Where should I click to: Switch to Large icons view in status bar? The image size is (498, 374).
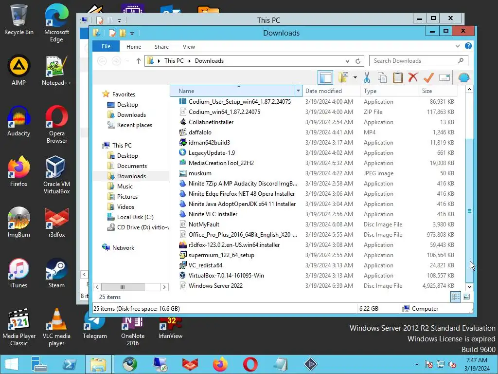tap(466, 297)
